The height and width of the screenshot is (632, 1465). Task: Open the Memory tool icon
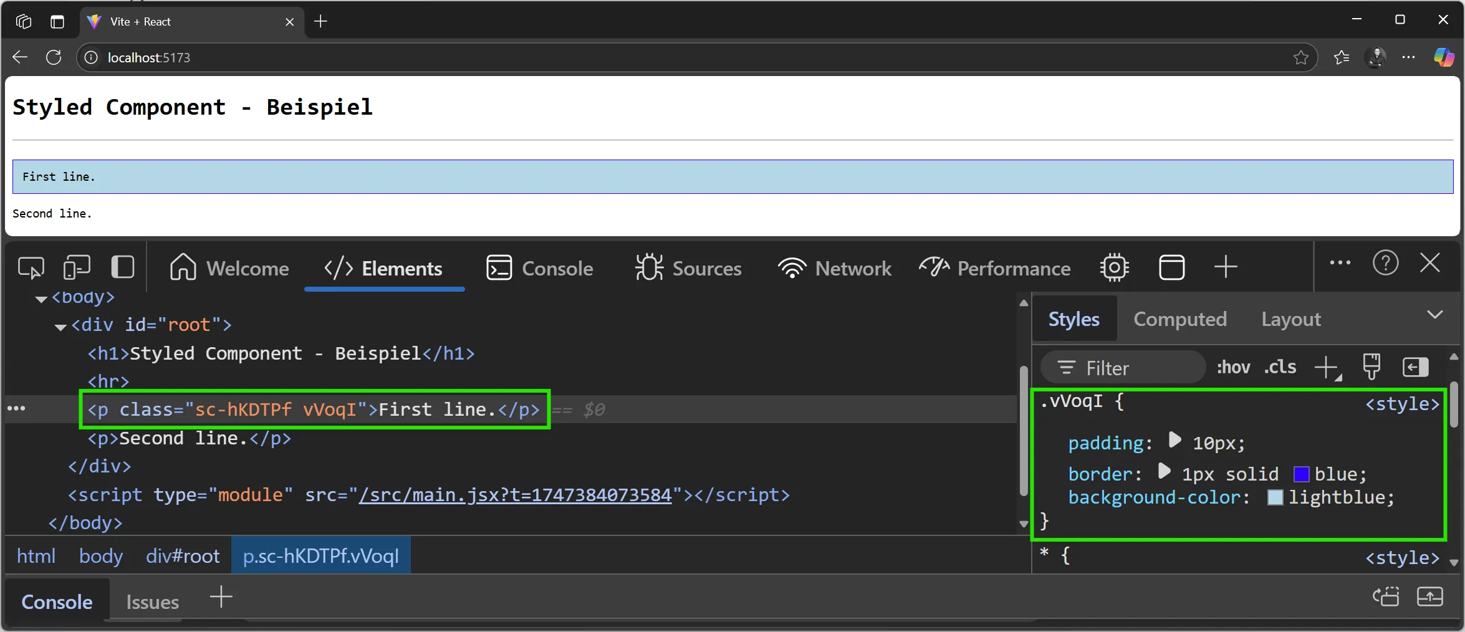(1114, 268)
